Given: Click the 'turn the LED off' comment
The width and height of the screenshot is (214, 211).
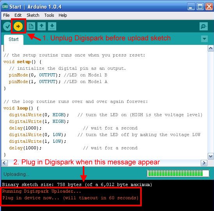Looking at the screenshot, I should point(139,135).
